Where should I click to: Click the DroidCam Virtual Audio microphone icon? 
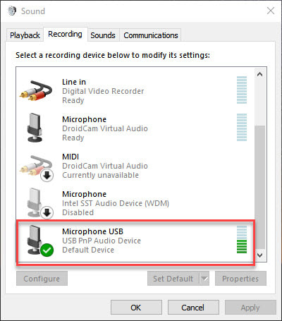(35, 128)
